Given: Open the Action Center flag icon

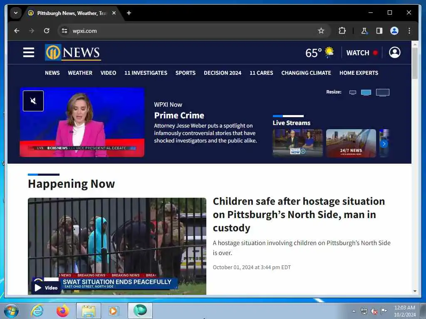Looking at the screenshot, I should coord(384,311).
